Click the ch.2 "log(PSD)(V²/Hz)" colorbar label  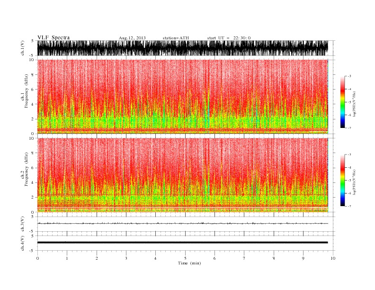pos(355,182)
